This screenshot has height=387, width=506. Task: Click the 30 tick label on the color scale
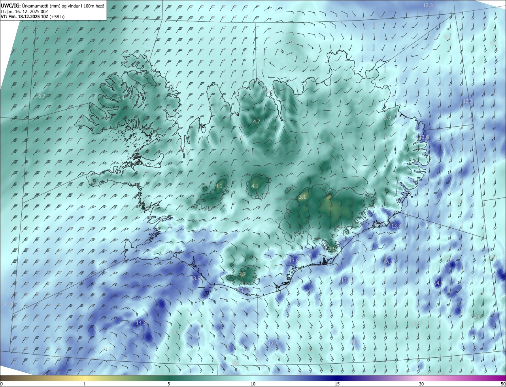click(421, 384)
